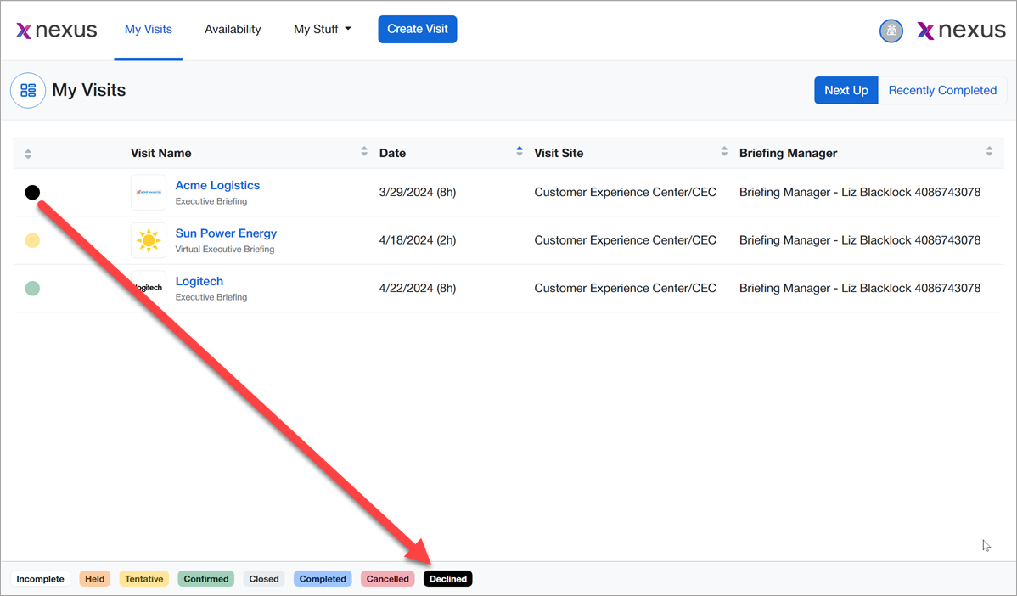Image resolution: width=1017 pixels, height=596 pixels.
Task: Click the date 4/22/2024 (8h)
Action: [x=418, y=288]
